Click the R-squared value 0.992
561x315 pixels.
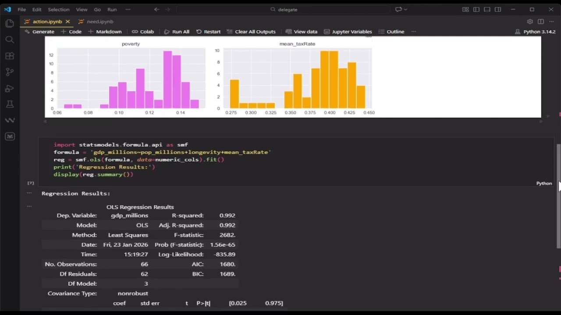pos(227,215)
